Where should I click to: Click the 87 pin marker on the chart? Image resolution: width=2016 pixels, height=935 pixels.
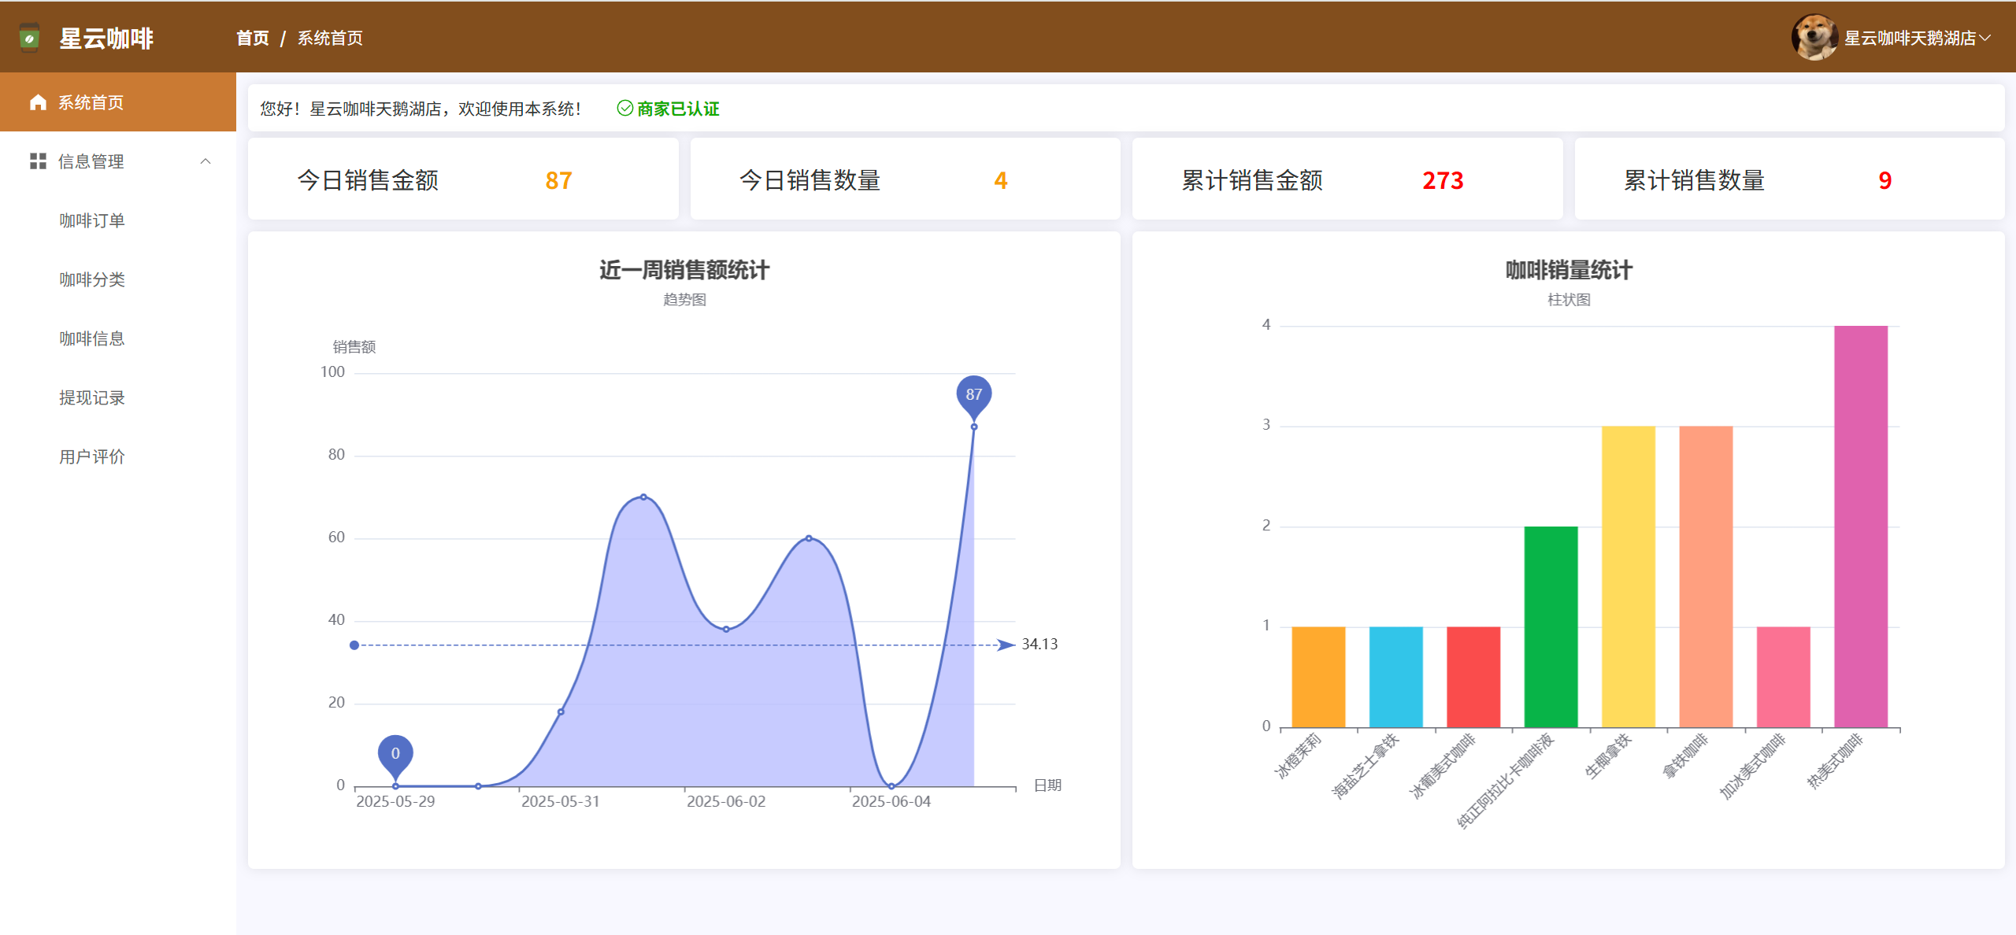point(973,394)
